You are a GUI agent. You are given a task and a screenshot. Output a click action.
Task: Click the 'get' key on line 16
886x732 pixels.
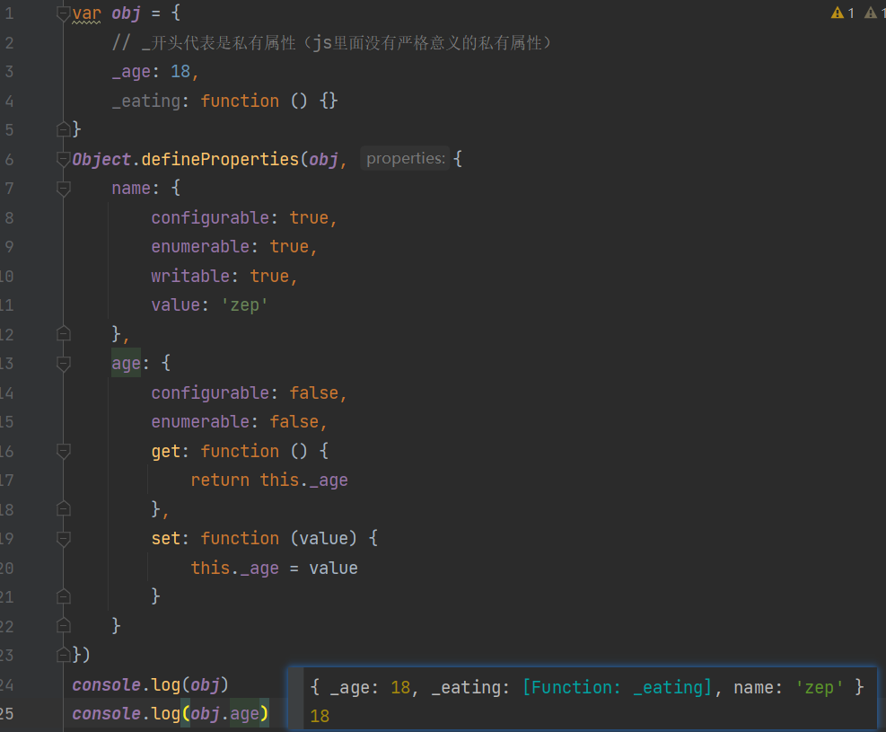click(165, 451)
